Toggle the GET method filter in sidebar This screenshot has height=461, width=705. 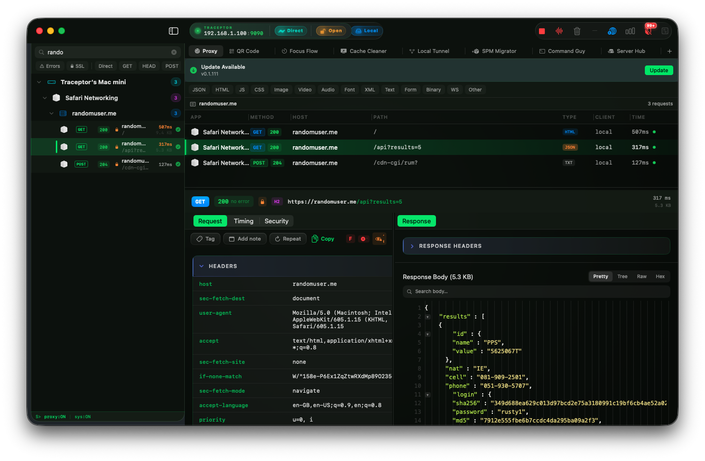(128, 66)
